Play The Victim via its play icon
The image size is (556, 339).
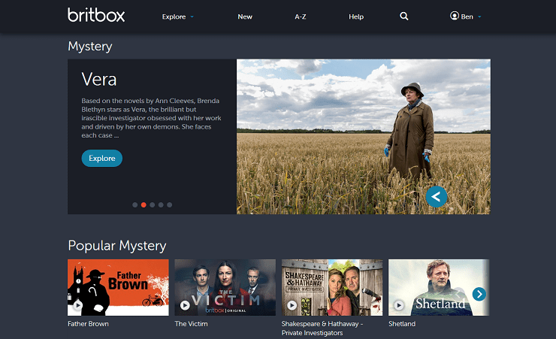[185, 305]
